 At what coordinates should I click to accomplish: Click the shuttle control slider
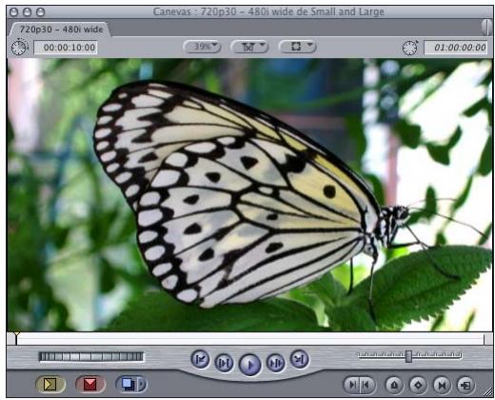409,356
